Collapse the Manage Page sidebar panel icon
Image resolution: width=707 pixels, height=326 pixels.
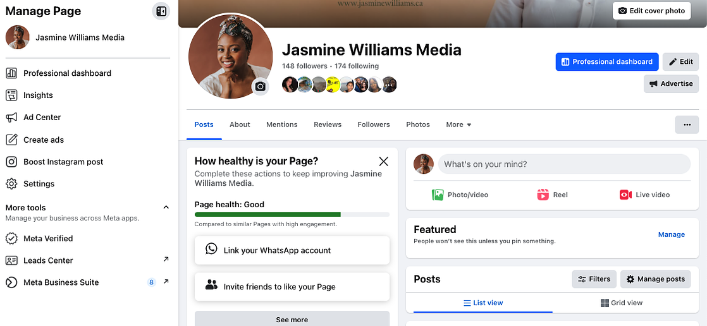click(x=161, y=11)
